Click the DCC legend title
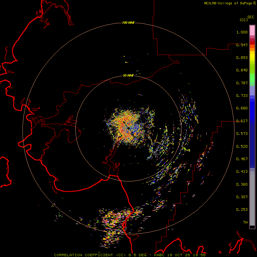This screenshot has height=257, width=257. click(x=251, y=17)
